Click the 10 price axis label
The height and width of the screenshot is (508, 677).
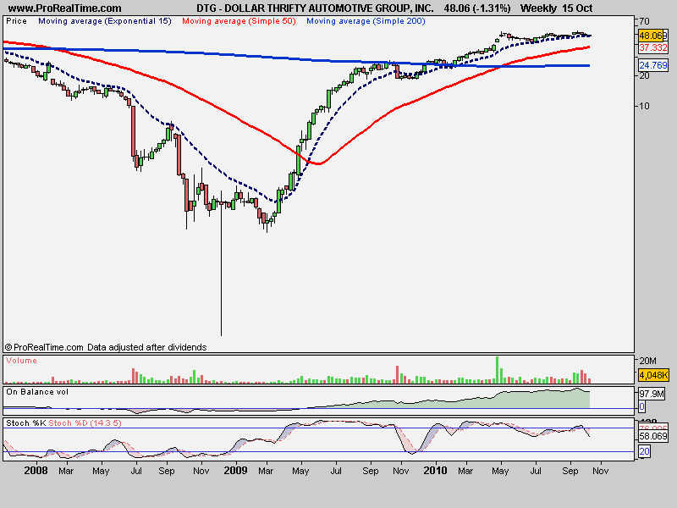[x=644, y=106]
